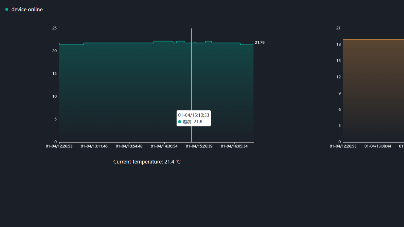Click the orange chart area
The image size is (404, 227).
click(x=373, y=91)
